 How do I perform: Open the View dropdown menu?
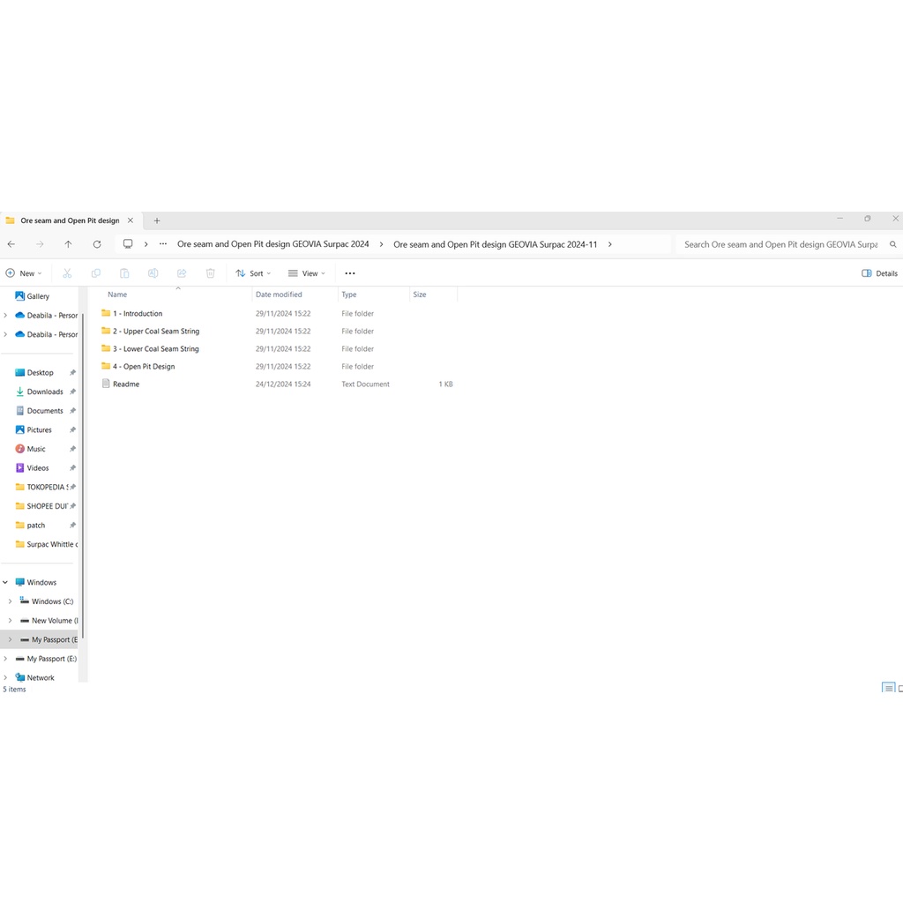pos(306,273)
